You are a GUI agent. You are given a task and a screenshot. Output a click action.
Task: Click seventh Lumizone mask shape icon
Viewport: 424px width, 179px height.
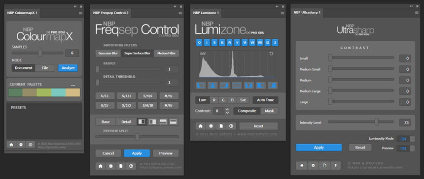(273, 86)
